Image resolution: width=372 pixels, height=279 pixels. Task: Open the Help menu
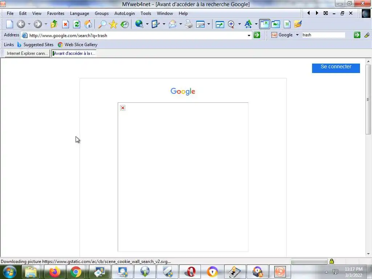[x=183, y=13]
